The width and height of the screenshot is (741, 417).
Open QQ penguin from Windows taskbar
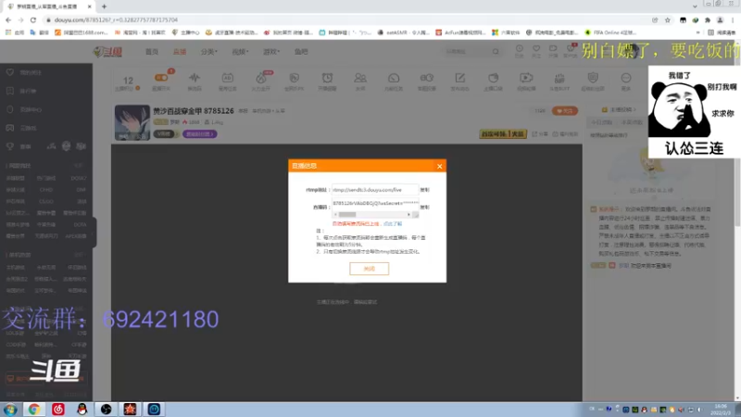(82, 409)
